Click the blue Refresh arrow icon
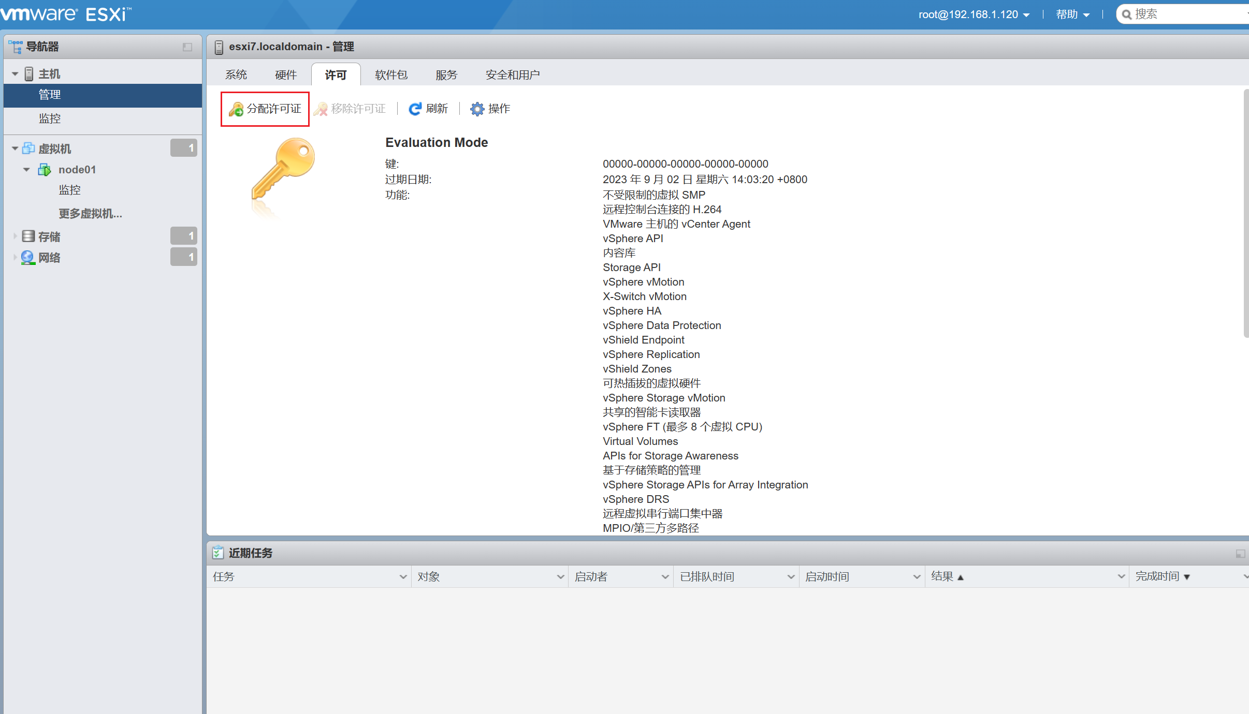 pyautogui.click(x=415, y=109)
